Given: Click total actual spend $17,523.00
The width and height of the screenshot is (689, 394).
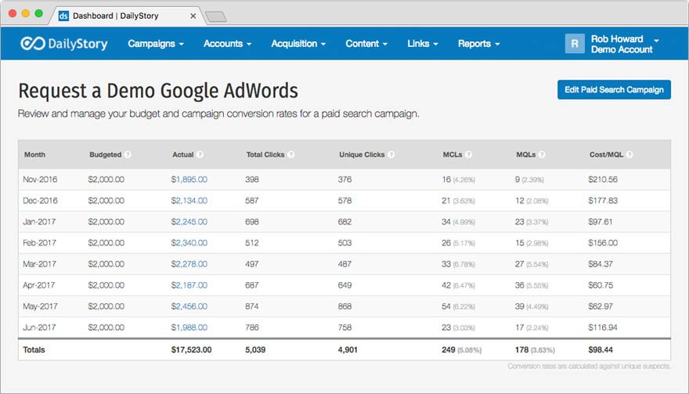Looking at the screenshot, I should pyautogui.click(x=192, y=349).
